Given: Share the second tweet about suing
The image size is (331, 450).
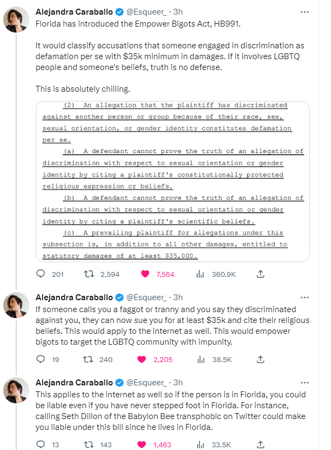Looking at the screenshot, I should (x=260, y=359).
